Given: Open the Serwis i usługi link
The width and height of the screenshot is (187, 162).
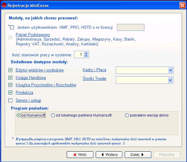Looking at the screenshot, I should [x=28, y=100].
